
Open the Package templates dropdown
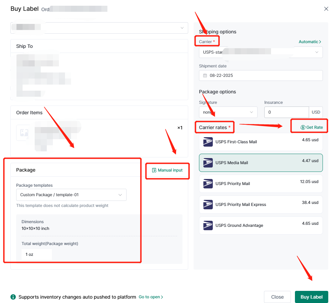(71, 195)
